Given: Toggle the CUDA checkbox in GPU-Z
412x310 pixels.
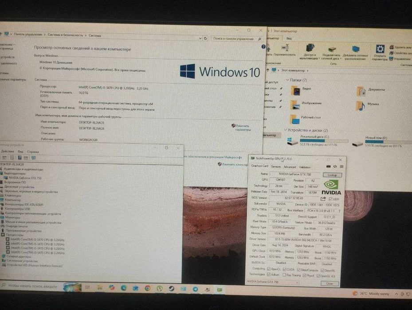Looking at the screenshot, I should [285, 269].
